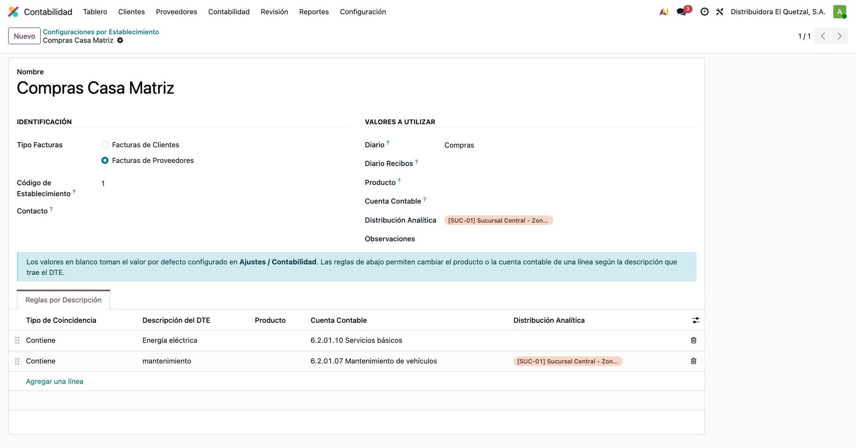
Task: Delete the Energía eléctrica rule row
Action: click(694, 340)
